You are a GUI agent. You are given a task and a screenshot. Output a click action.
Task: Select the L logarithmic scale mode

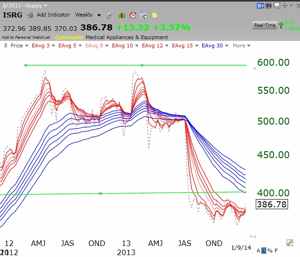click(x=264, y=251)
